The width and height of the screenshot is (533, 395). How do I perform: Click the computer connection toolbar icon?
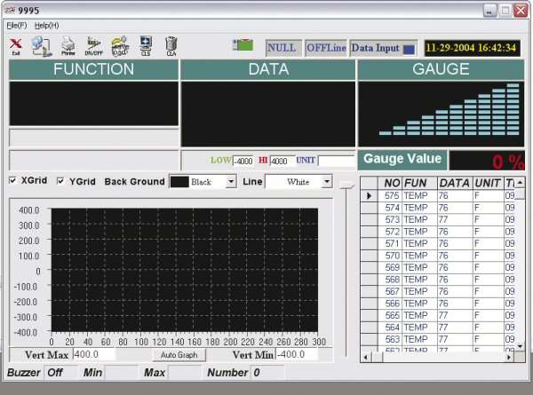[41, 45]
